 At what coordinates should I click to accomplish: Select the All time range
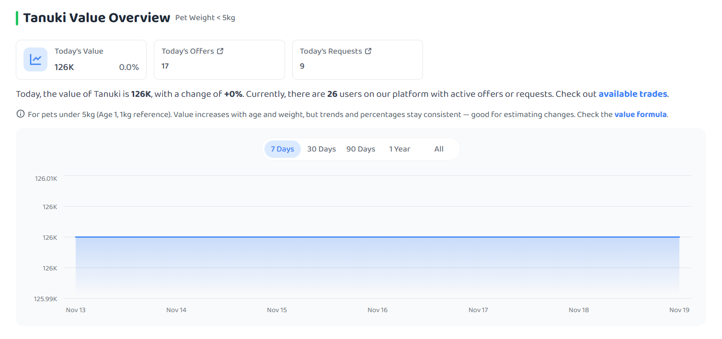coord(439,149)
